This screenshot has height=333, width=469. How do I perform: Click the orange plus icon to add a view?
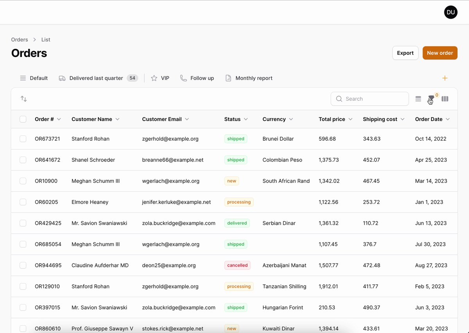[x=445, y=78]
